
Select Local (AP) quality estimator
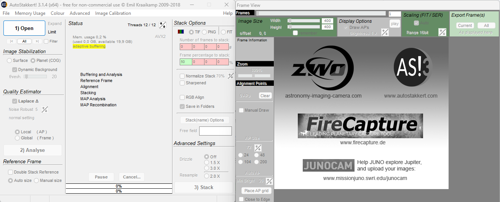tap(17, 132)
